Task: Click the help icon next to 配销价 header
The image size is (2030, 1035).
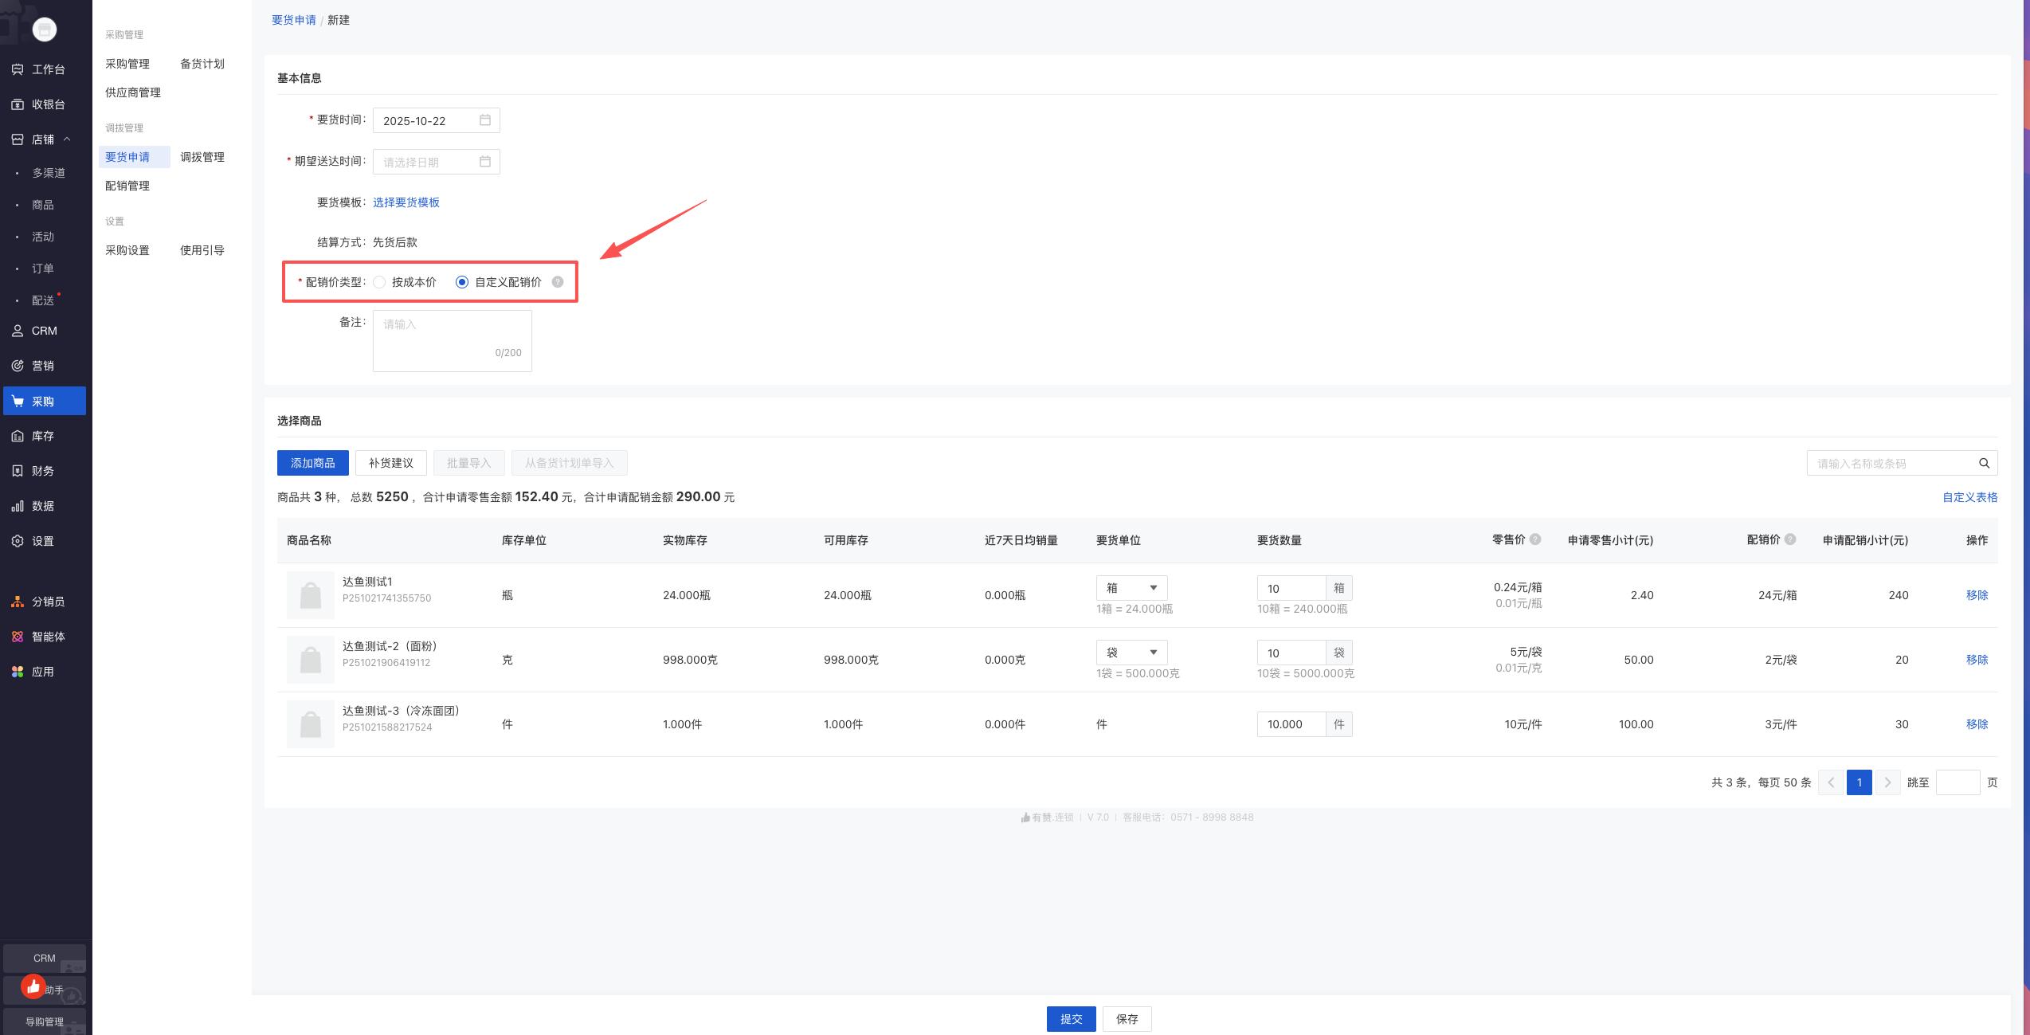Action: click(1790, 539)
